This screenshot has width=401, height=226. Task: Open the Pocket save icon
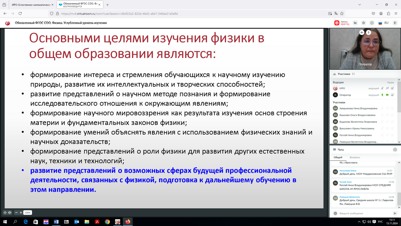coord(373,14)
